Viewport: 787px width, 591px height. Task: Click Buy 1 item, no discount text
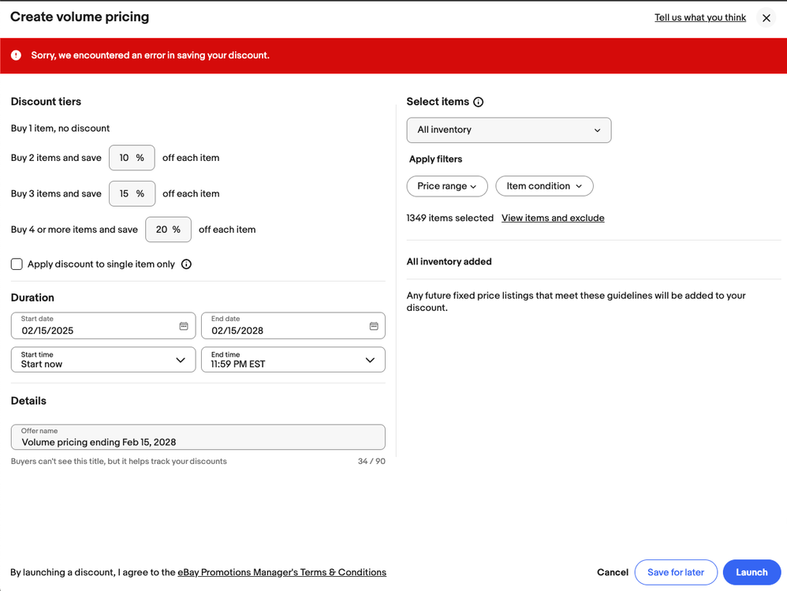60,129
